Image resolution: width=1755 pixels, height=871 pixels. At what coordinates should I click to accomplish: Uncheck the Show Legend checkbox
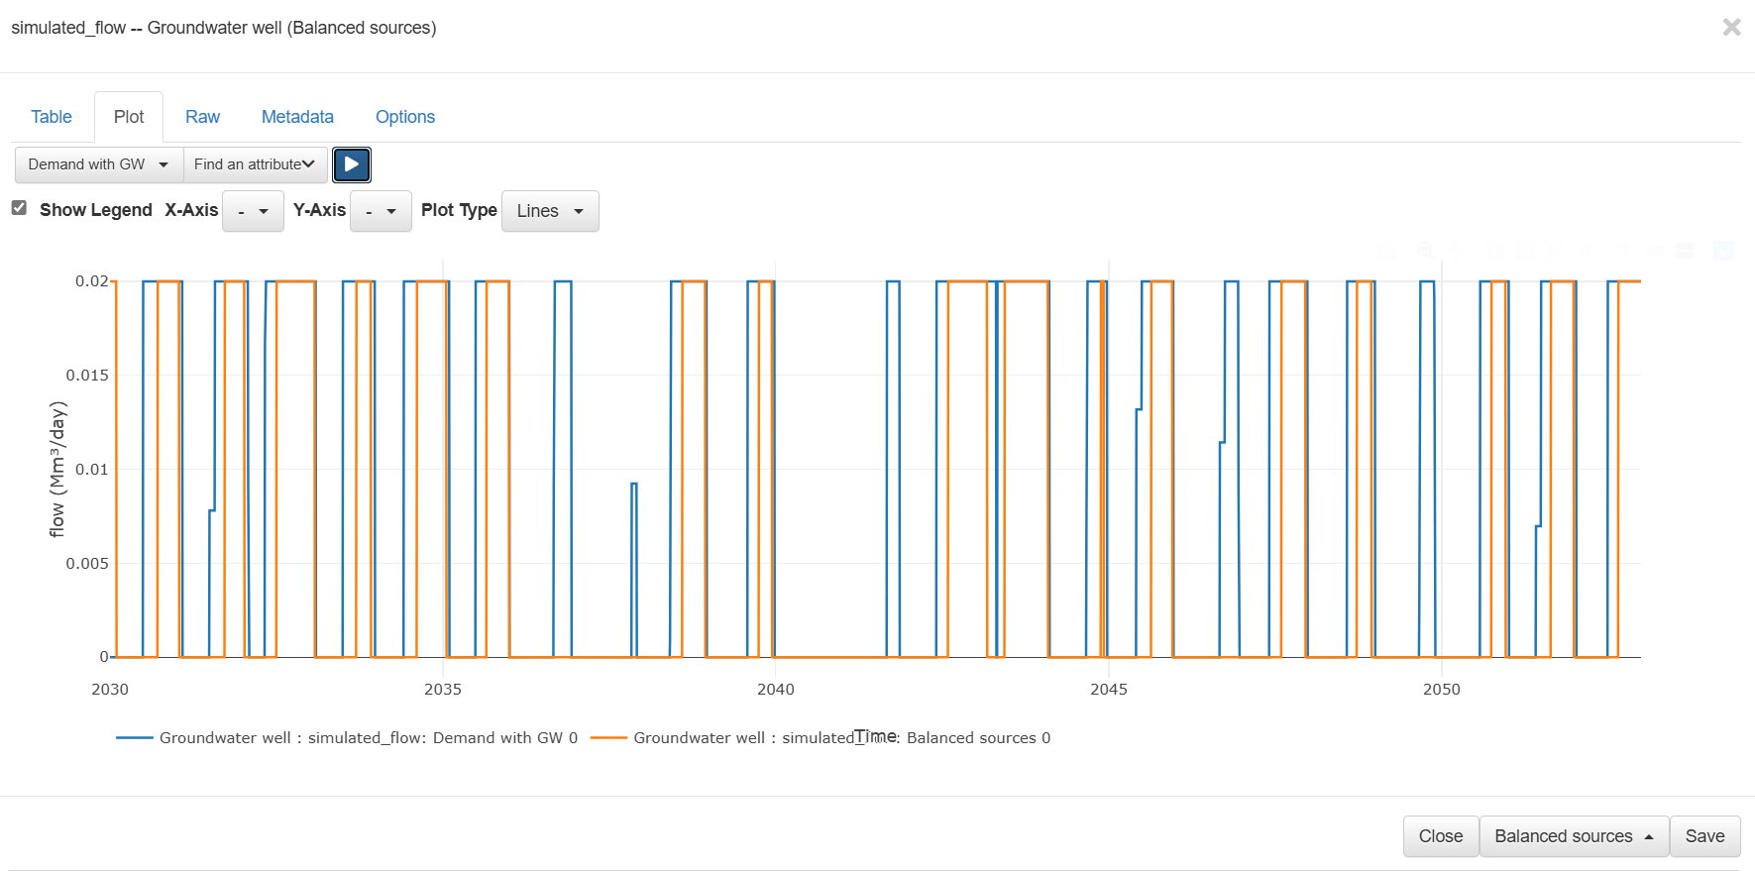tap(19, 208)
